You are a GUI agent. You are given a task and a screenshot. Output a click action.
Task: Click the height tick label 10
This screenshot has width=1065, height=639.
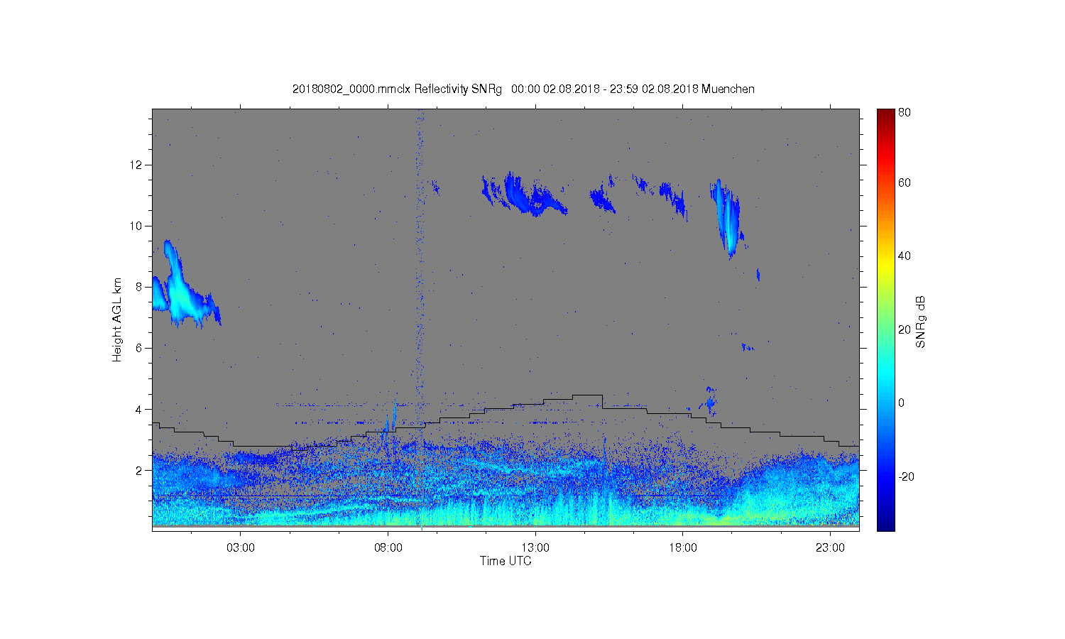click(137, 226)
